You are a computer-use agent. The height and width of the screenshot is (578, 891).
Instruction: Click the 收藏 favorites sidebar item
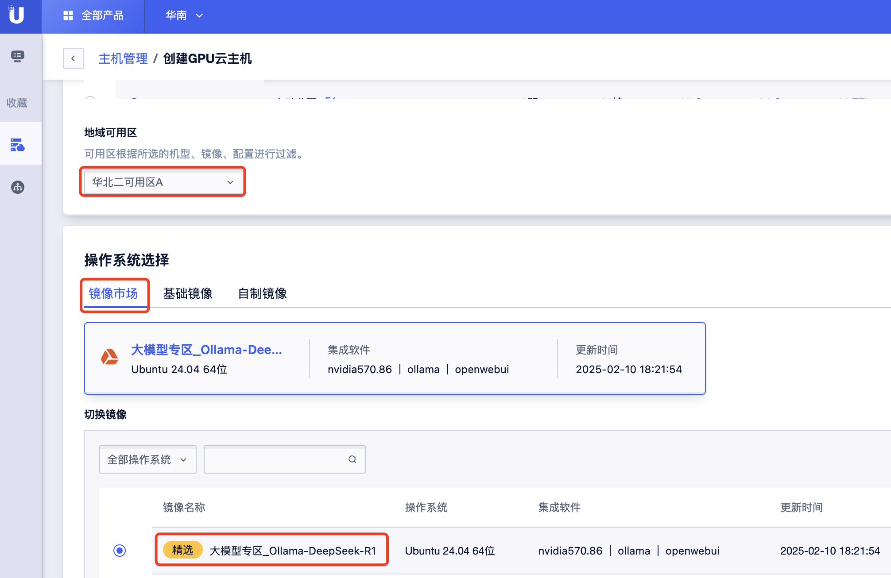tap(17, 103)
